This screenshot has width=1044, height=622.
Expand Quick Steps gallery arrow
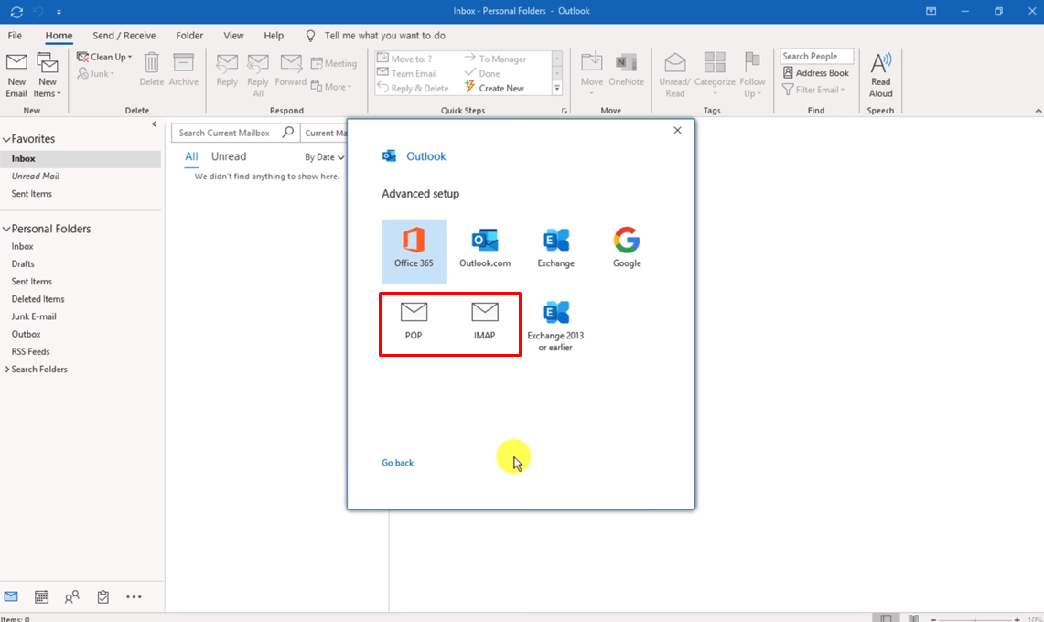click(x=557, y=88)
